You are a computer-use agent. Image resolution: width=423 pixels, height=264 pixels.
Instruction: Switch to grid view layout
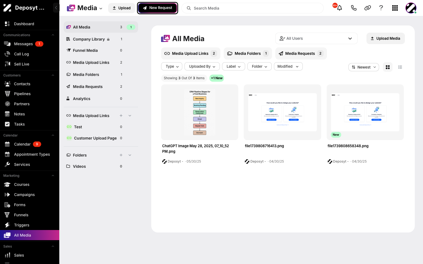[x=388, y=67]
